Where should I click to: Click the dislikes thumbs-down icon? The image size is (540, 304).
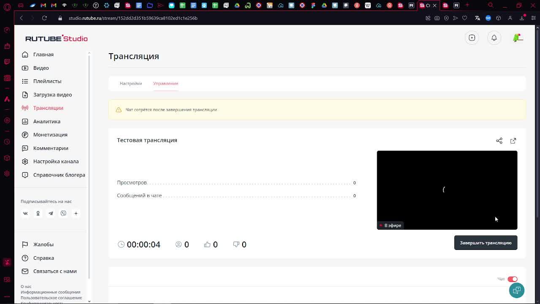coord(236,244)
